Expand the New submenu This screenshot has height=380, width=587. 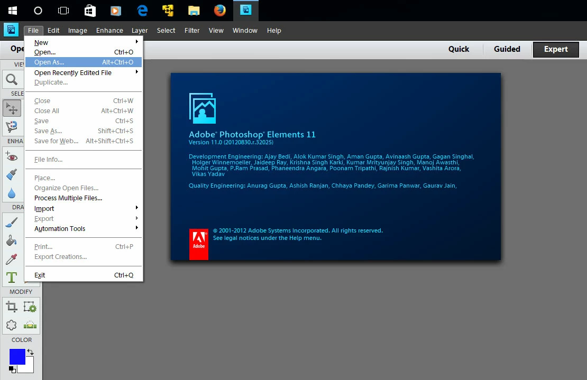click(84, 42)
